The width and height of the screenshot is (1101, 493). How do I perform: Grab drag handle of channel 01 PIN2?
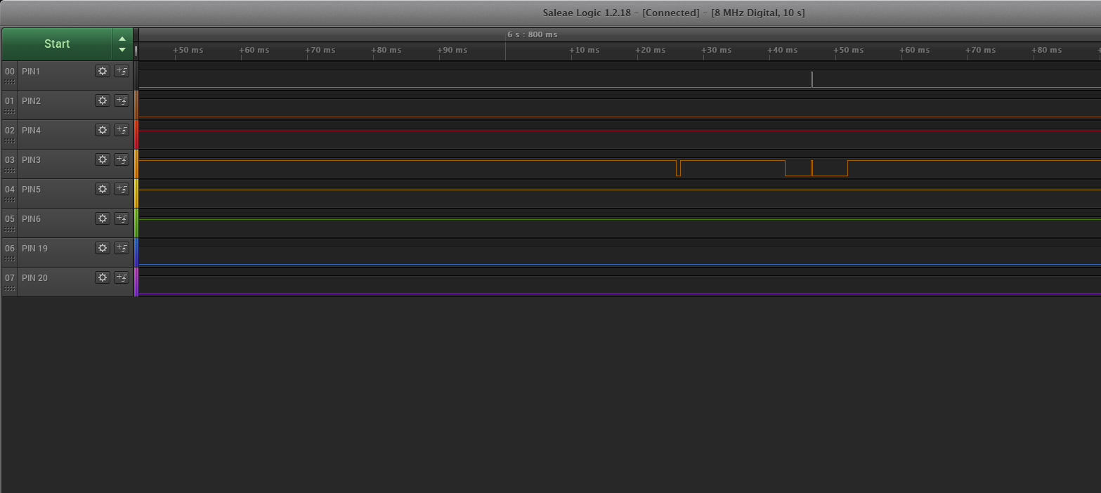tap(10, 112)
